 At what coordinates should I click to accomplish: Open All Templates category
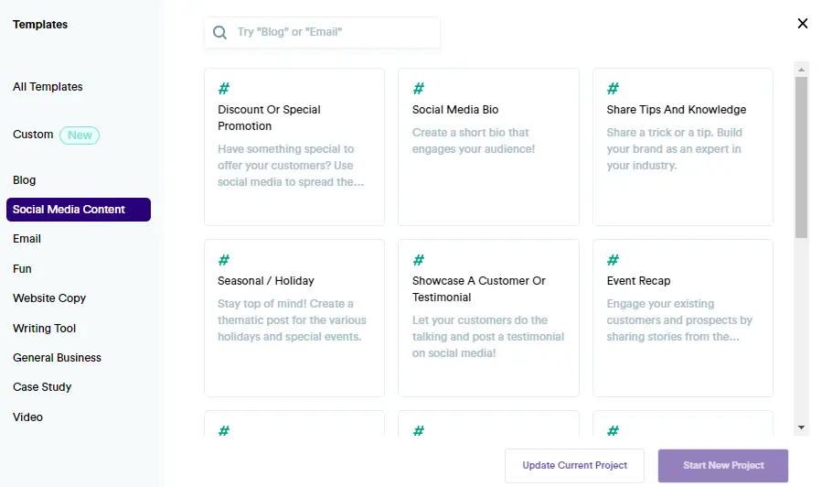48,87
